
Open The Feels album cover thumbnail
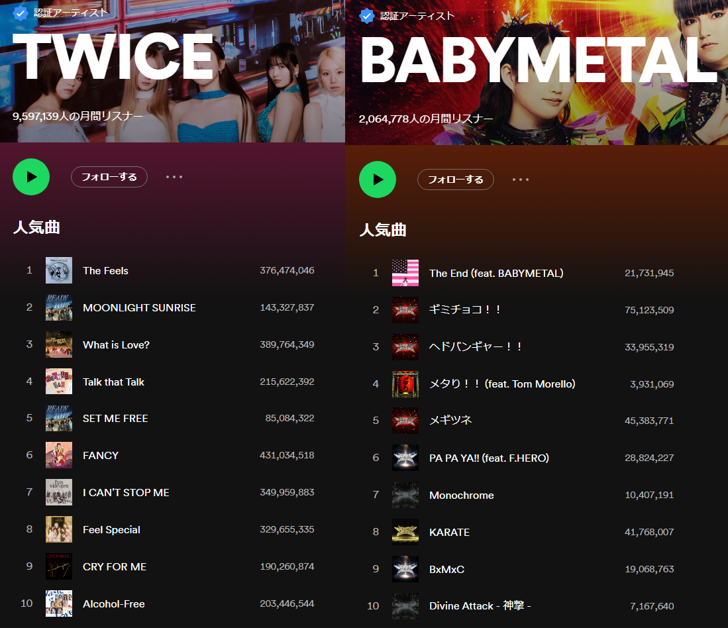coord(59,270)
